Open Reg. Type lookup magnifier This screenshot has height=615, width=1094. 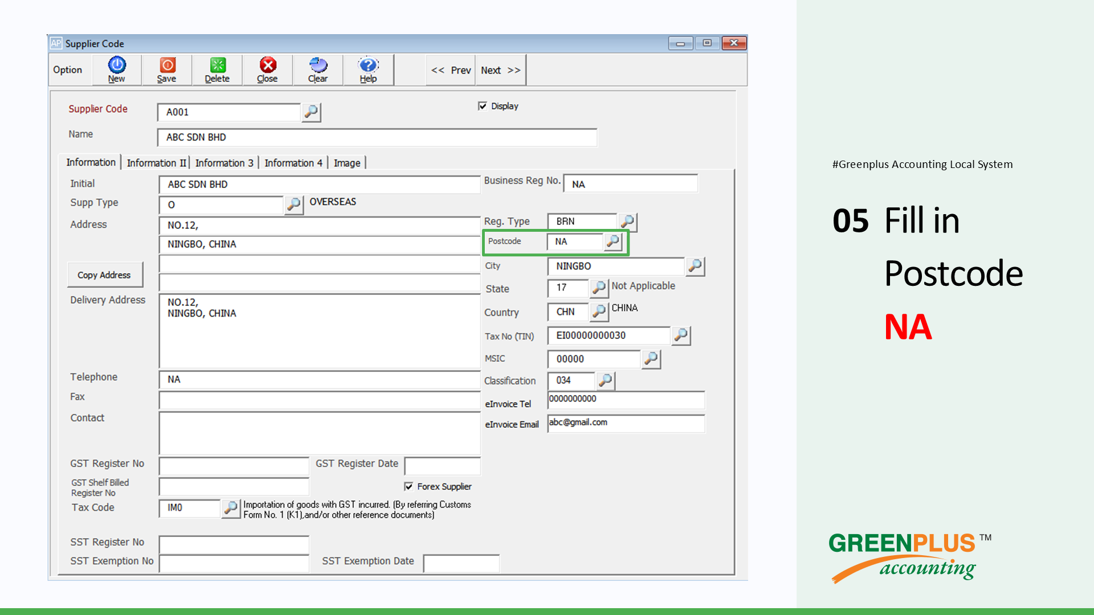click(627, 222)
